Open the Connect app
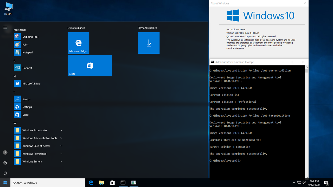333x187 pixels. point(38,68)
